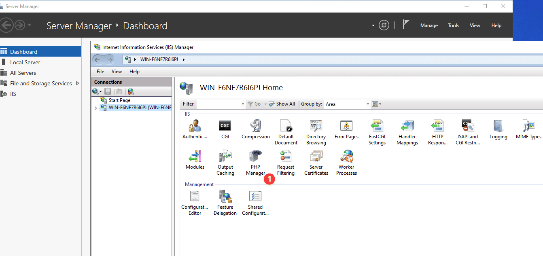Expand the WIN-F6NF7R6I6PJ server node
Screen dimensions: 543x256
95,108
